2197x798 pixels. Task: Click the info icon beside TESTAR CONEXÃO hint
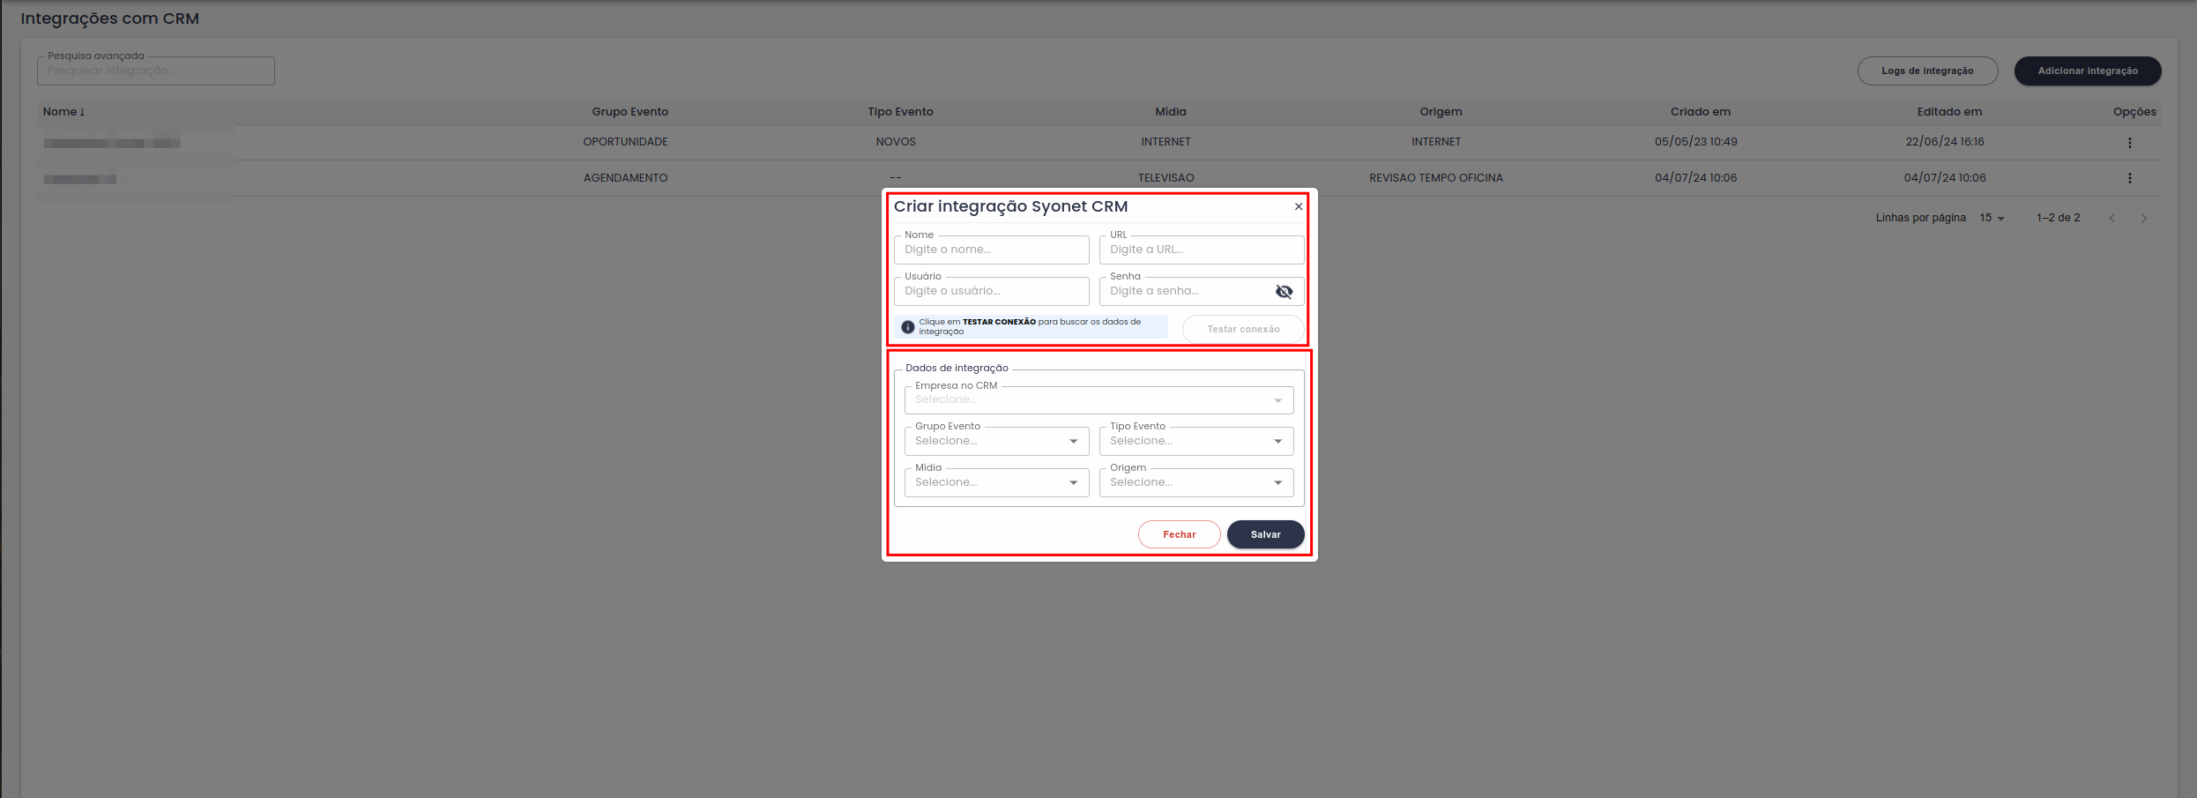tap(907, 327)
